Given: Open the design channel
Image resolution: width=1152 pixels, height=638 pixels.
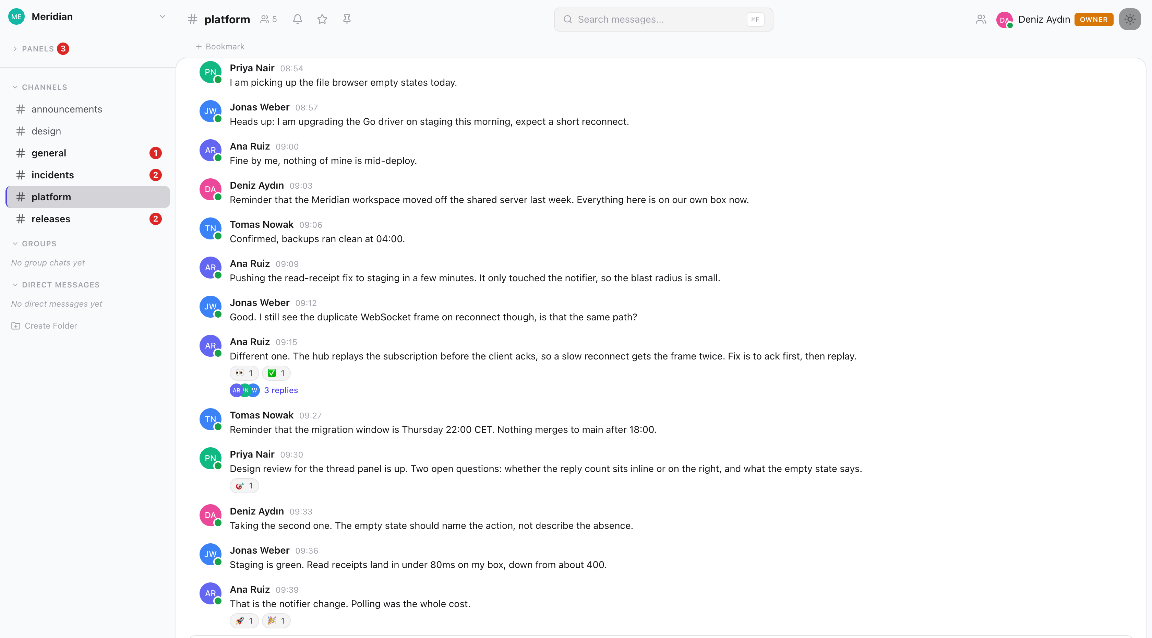Looking at the screenshot, I should (88, 131).
